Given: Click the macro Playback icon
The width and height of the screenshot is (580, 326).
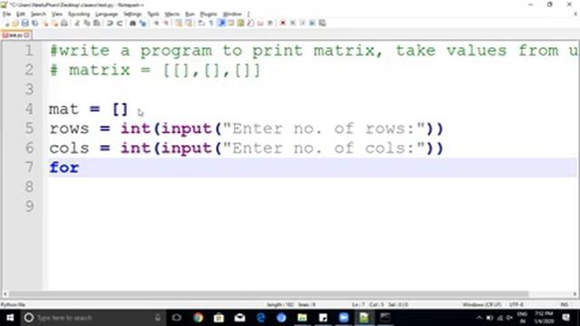Looking at the screenshot, I should (303, 23).
